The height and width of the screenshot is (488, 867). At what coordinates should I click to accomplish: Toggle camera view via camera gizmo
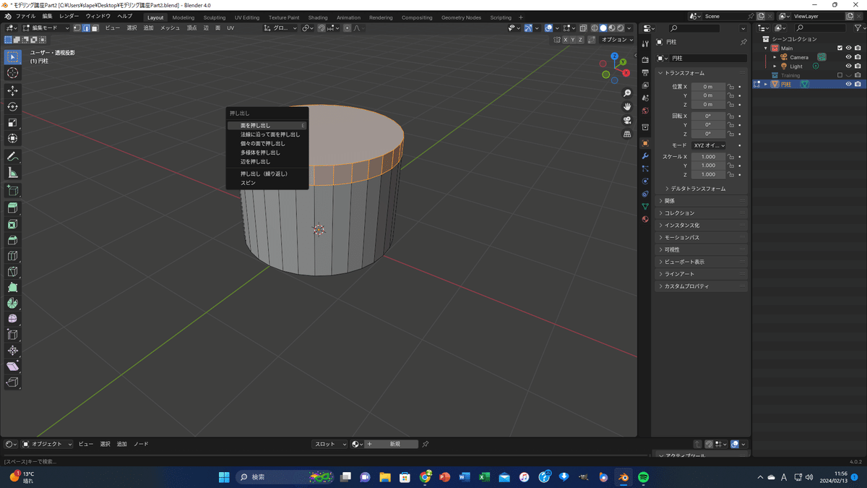[x=627, y=120]
